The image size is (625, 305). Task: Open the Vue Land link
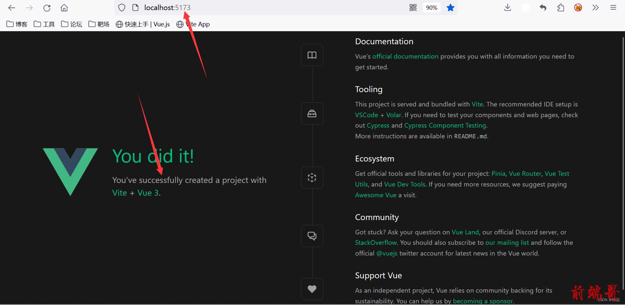coord(465,232)
